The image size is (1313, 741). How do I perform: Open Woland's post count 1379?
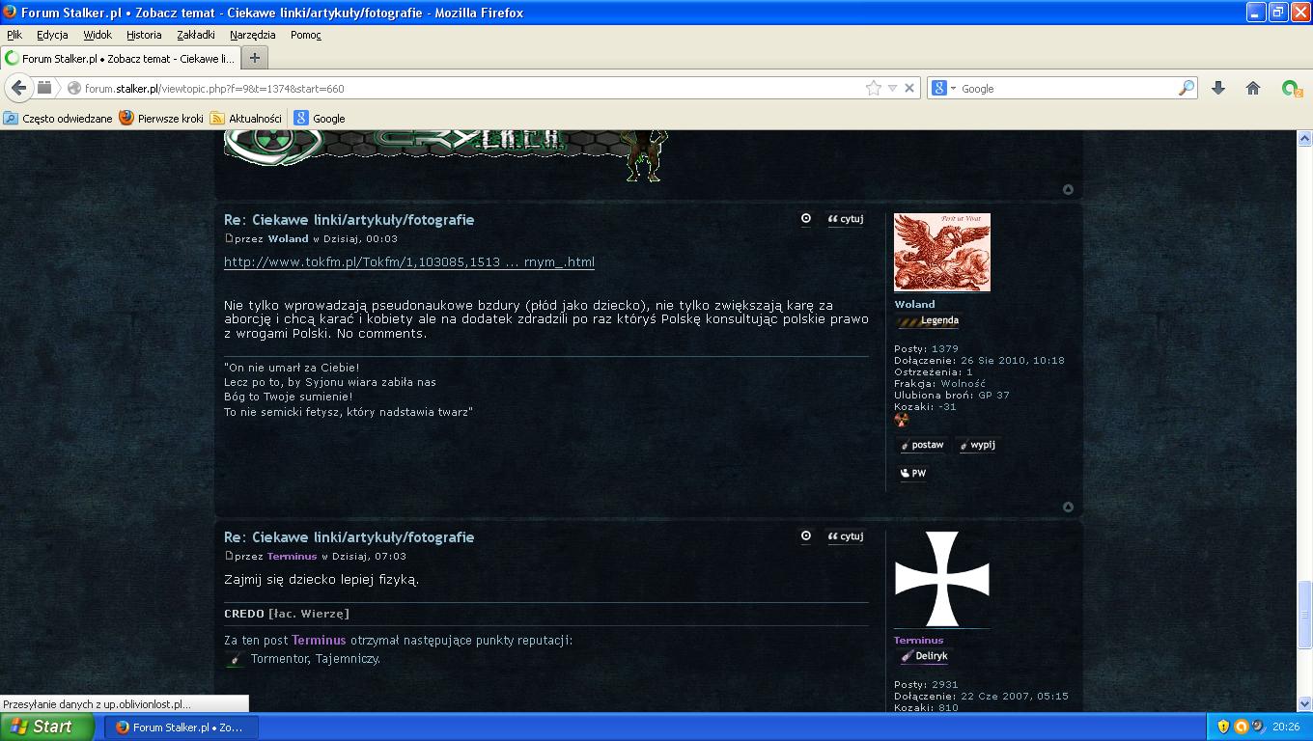point(945,348)
